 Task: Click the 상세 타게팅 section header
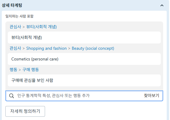12,5
